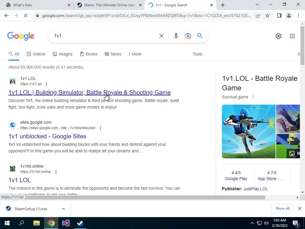Open the Google apps grid
Image resolution: width=305 pixels, height=229 pixels.
click(x=292, y=36)
